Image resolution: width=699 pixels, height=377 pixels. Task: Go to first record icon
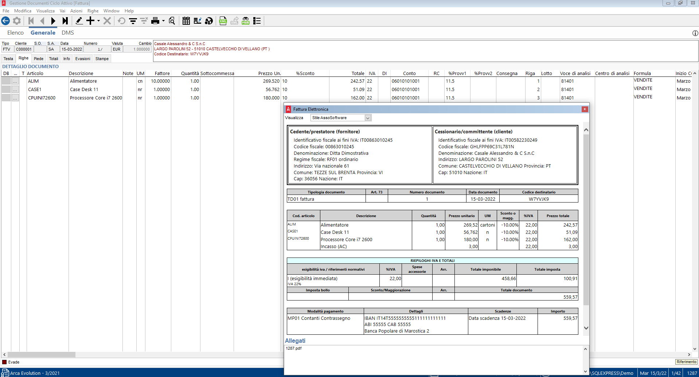click(31, 21)
